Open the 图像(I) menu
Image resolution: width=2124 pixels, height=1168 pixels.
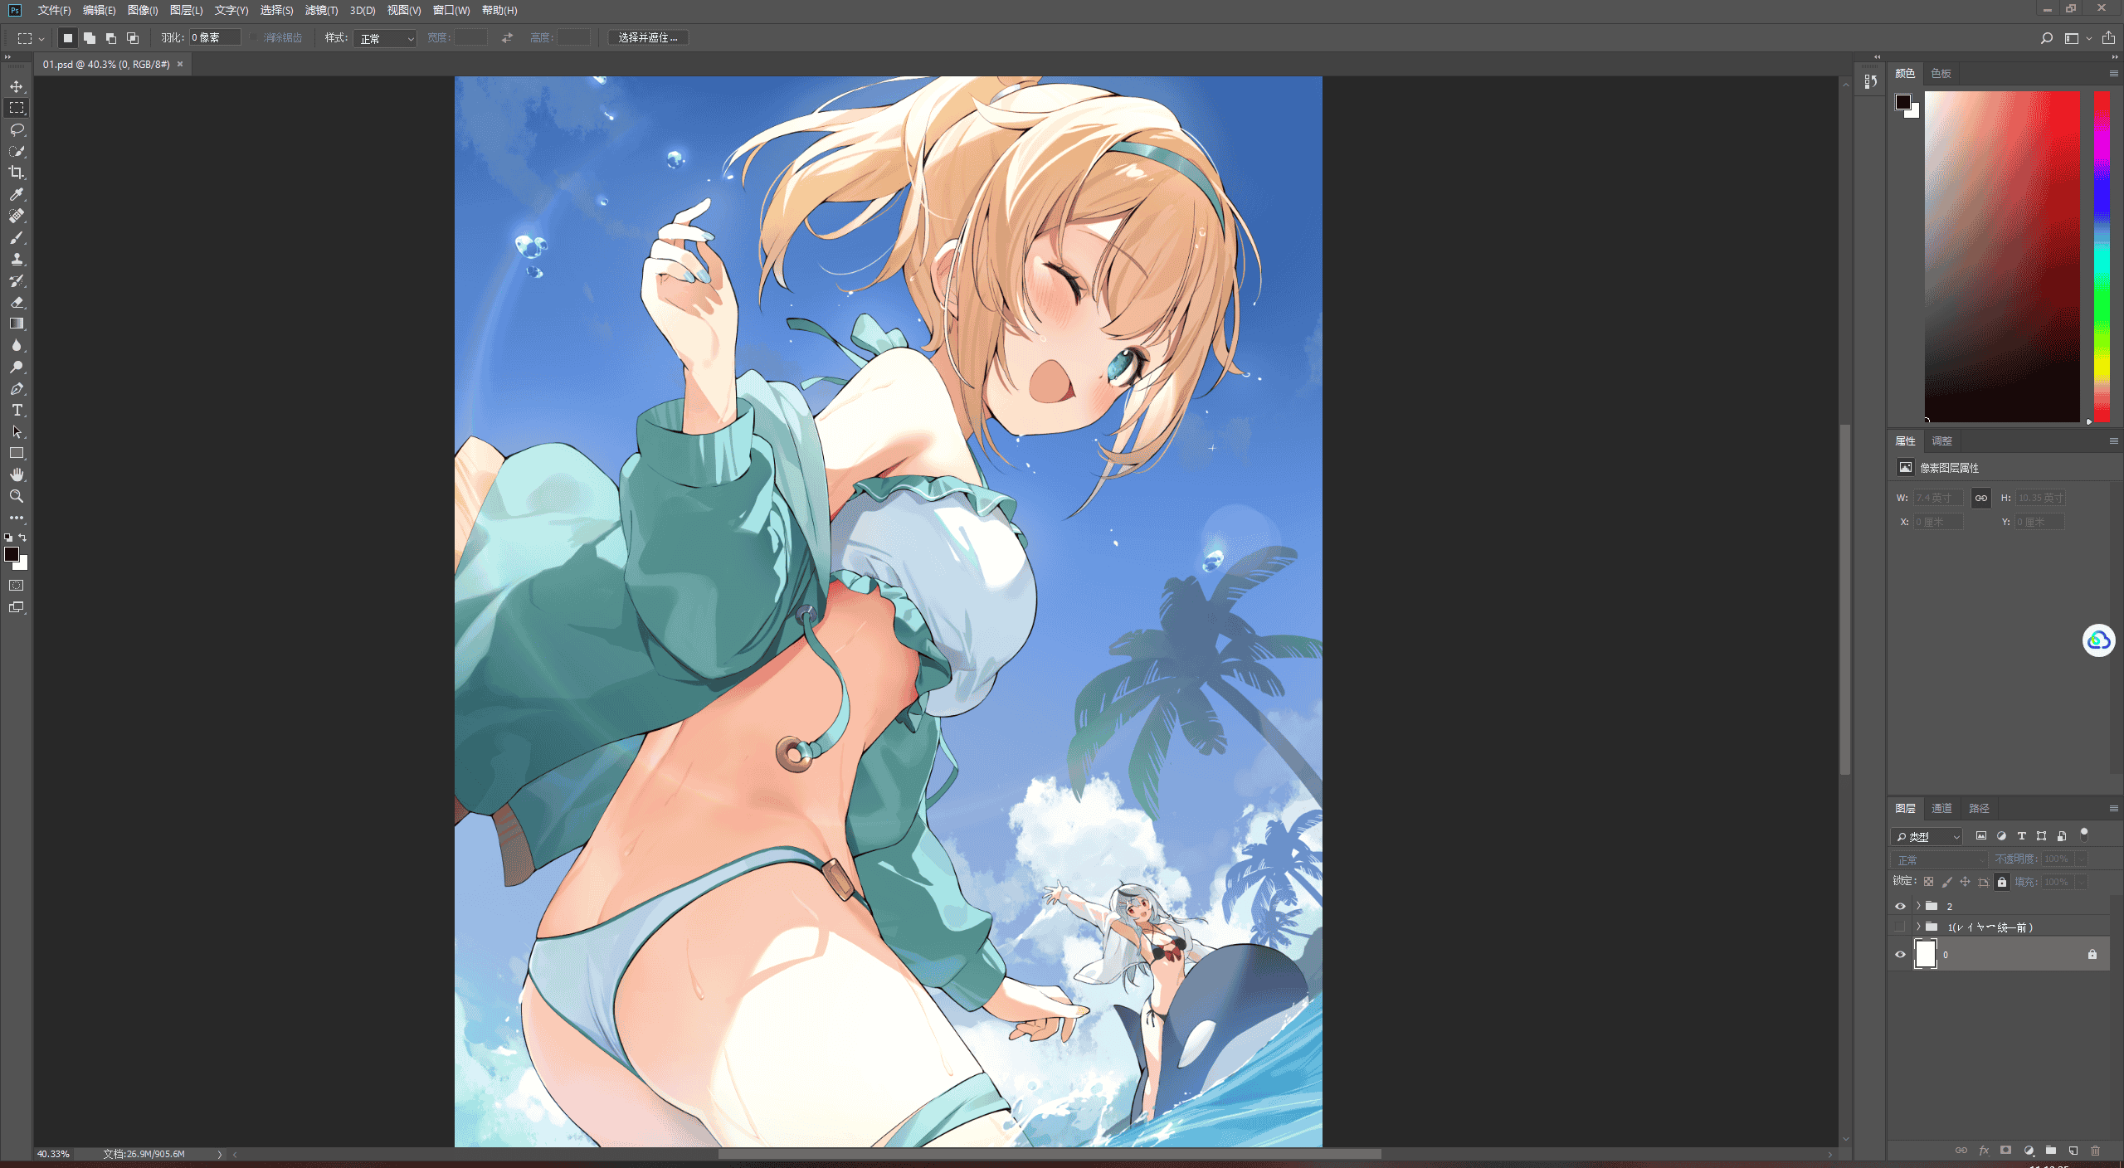pos(143,10)
